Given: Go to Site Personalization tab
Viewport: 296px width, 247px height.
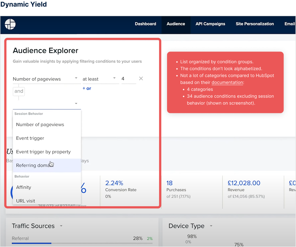Looking at the screenshot, I should pos(255,24).
